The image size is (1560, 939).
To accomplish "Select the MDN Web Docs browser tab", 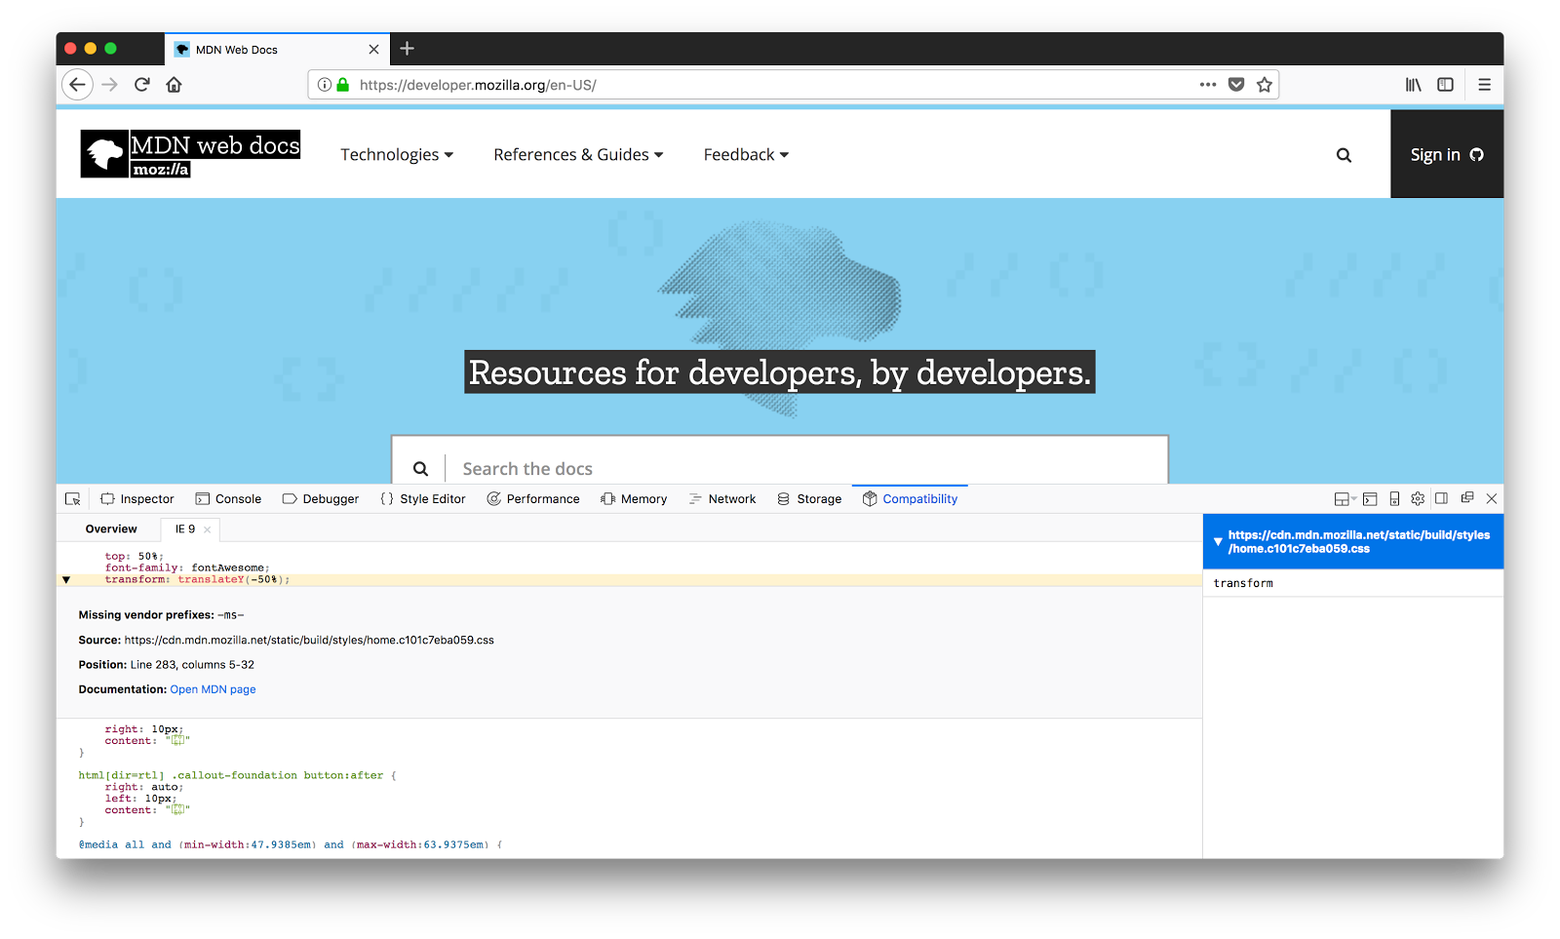I will click(277, 50).
